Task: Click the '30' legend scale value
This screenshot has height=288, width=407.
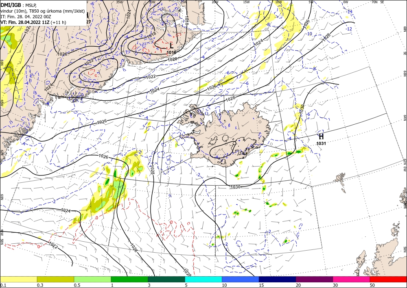Action: [335, 285]
